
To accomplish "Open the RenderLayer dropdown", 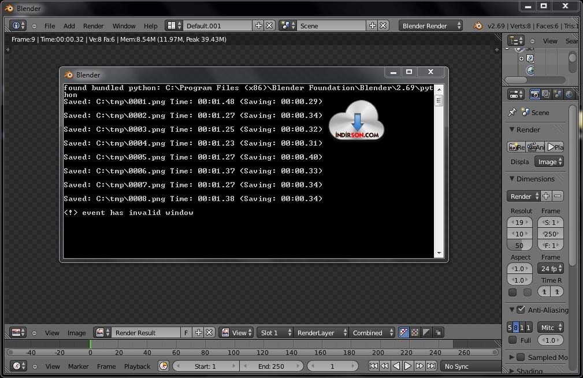I will pos(321,332).
